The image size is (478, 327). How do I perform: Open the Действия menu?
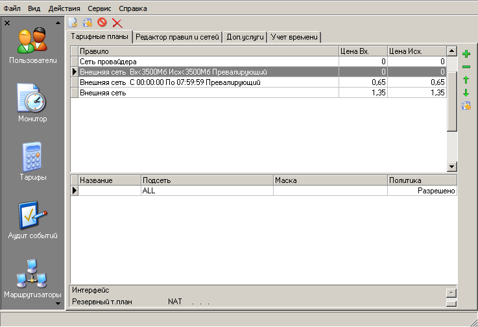64,8
